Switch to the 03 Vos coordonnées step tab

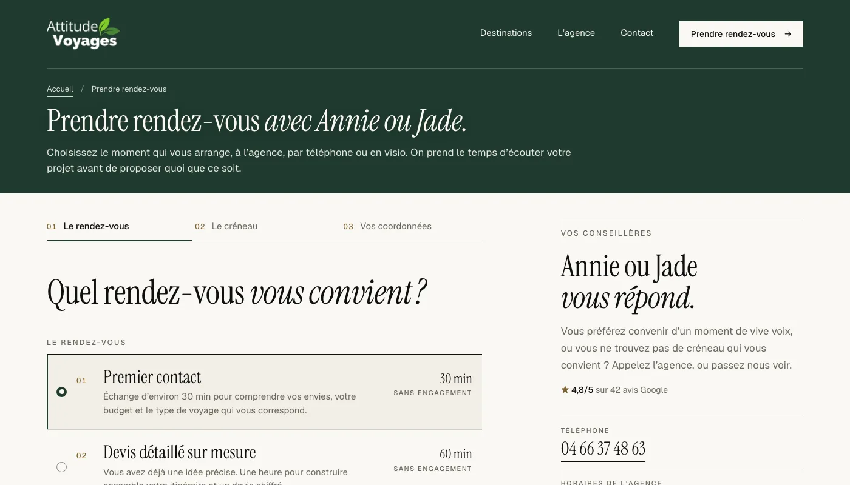coord(412,226)
